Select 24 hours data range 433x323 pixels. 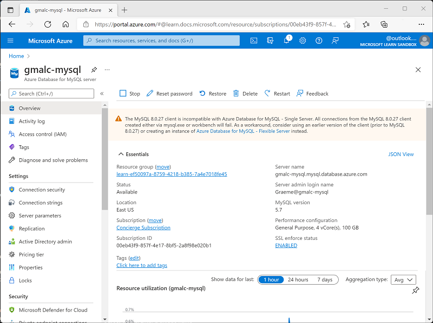[x=298, y=280]
